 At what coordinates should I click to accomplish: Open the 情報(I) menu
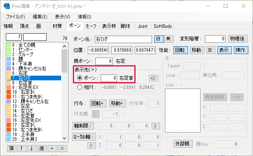tap(84, 17)
